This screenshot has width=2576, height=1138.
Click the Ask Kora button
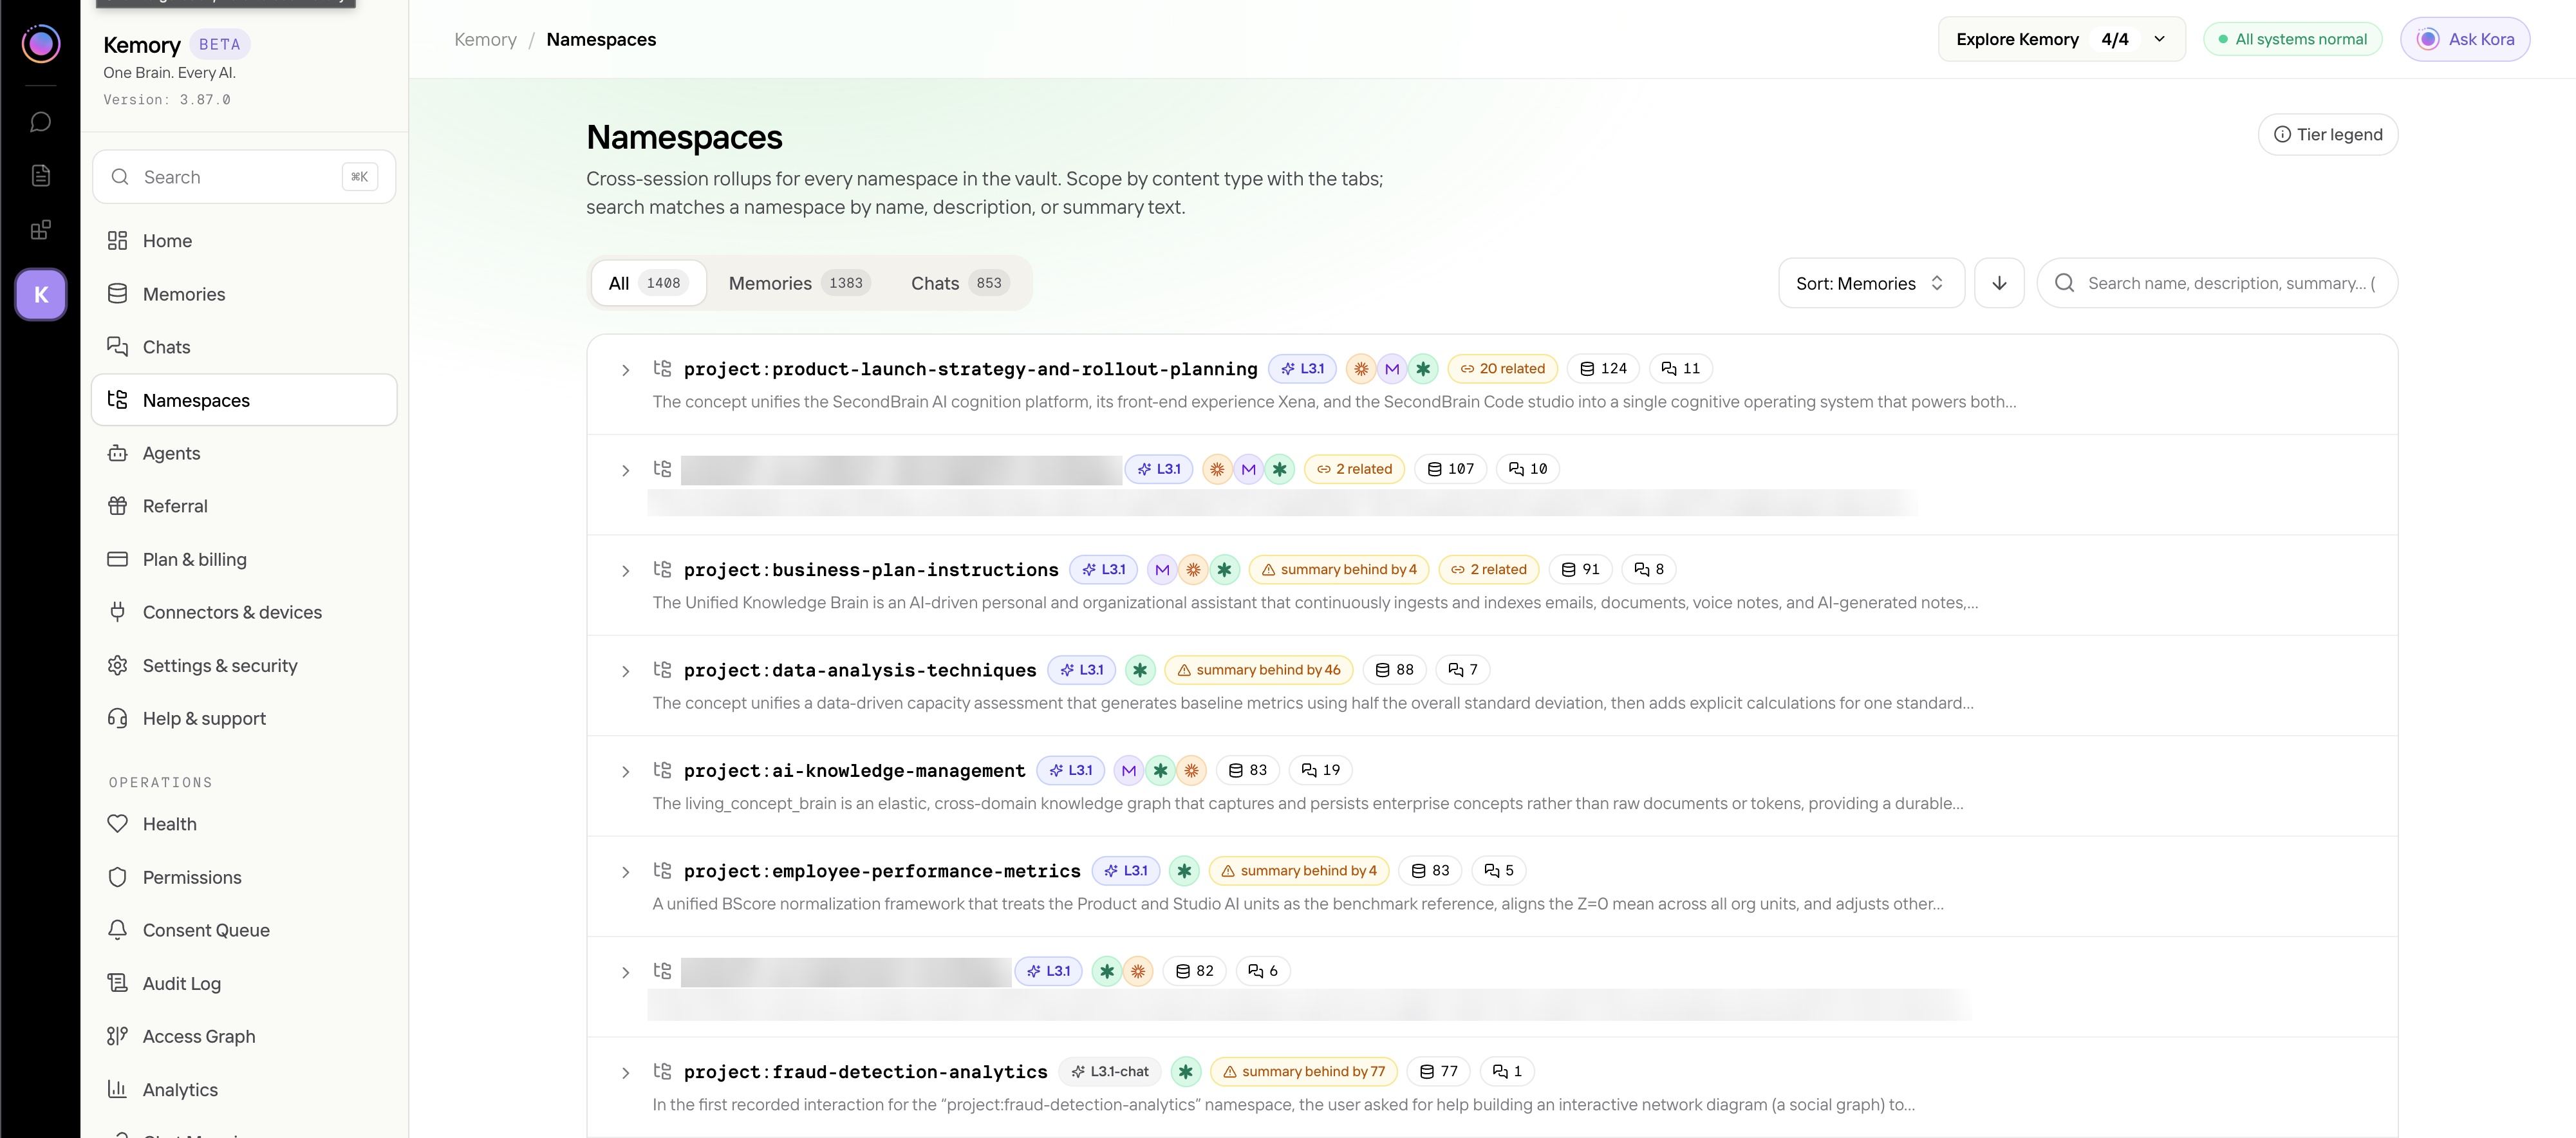(x=2465, y=39)
